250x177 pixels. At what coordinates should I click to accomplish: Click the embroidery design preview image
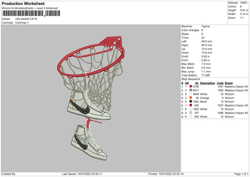click(91, 99)
